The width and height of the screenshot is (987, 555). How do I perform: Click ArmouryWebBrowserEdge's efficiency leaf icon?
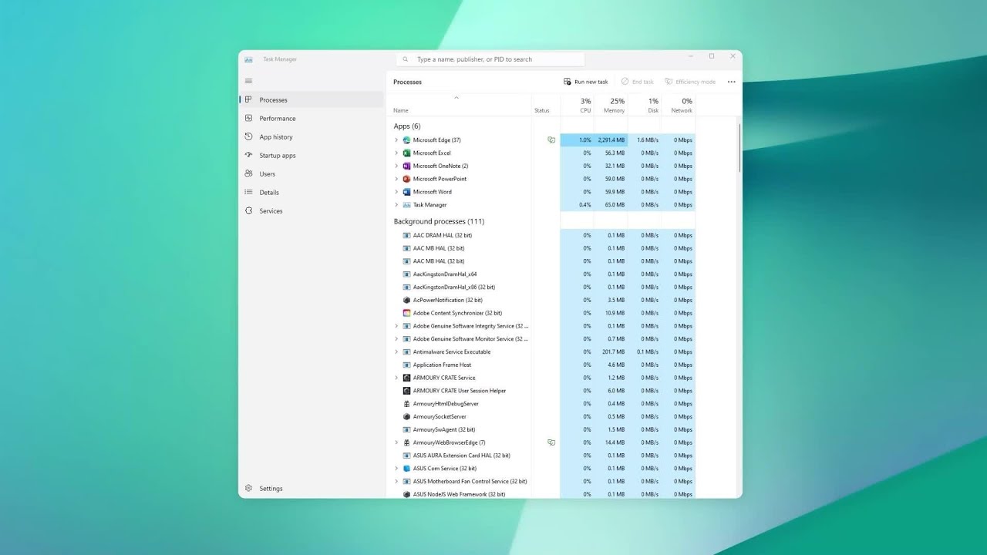[x=551, y=442]
